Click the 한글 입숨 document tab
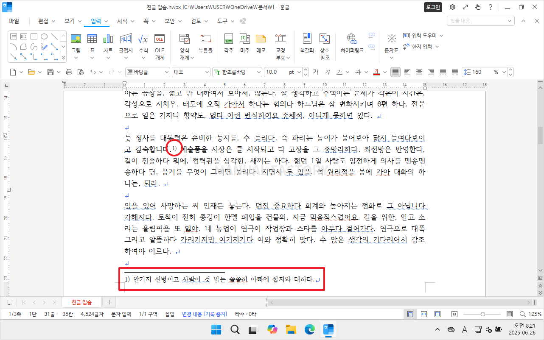Image resolution: width=544 pixels, height=340 pixels. (82, 302)
